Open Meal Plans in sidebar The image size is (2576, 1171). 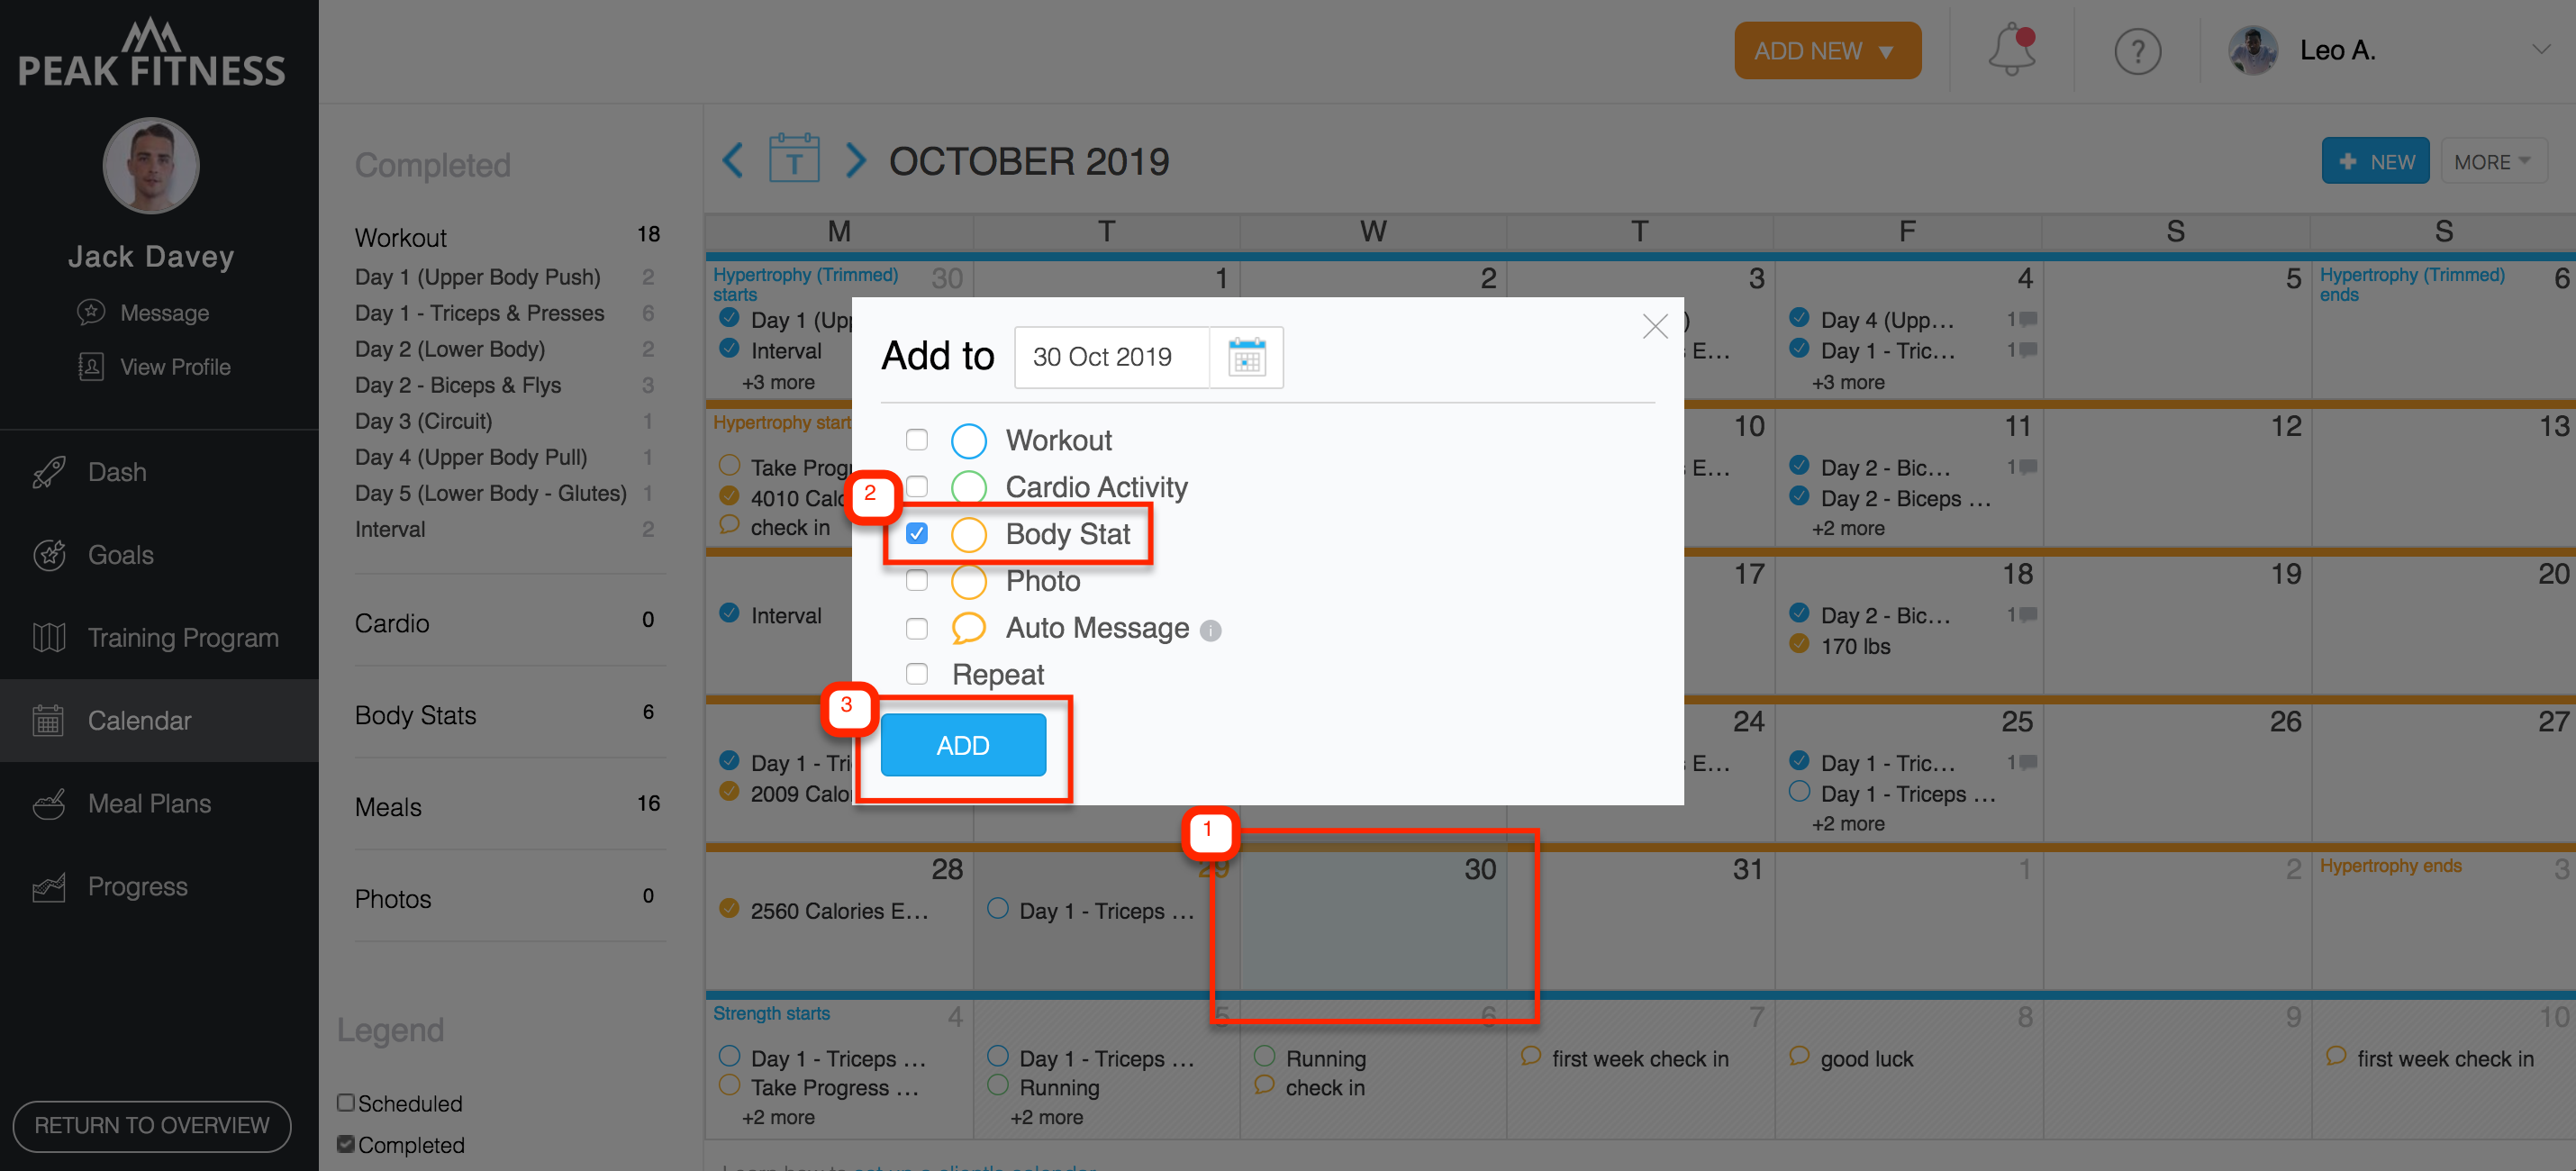159,803
